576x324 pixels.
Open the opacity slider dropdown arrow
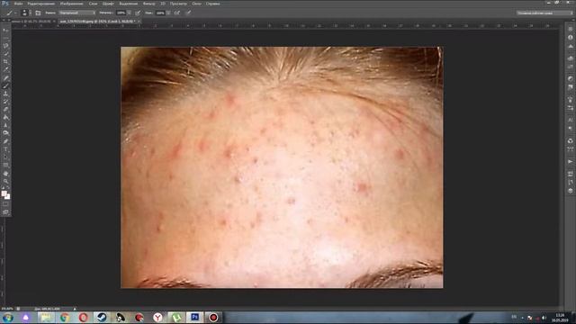point(129,13)
